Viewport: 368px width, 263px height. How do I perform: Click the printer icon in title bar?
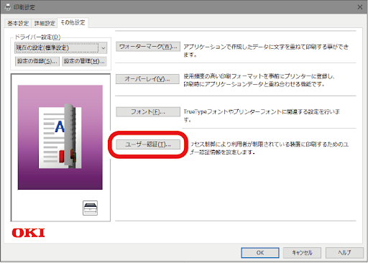tap(8, 7)
